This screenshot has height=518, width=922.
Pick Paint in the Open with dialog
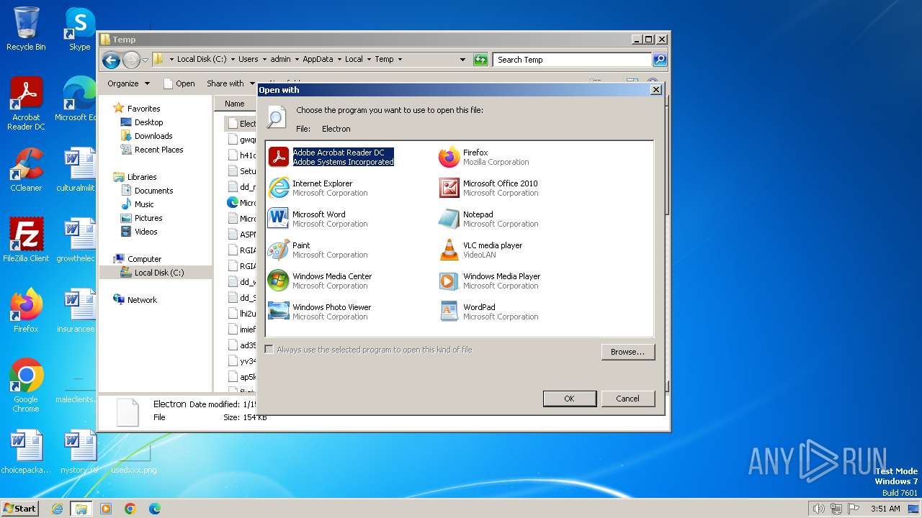coord(318,250)
